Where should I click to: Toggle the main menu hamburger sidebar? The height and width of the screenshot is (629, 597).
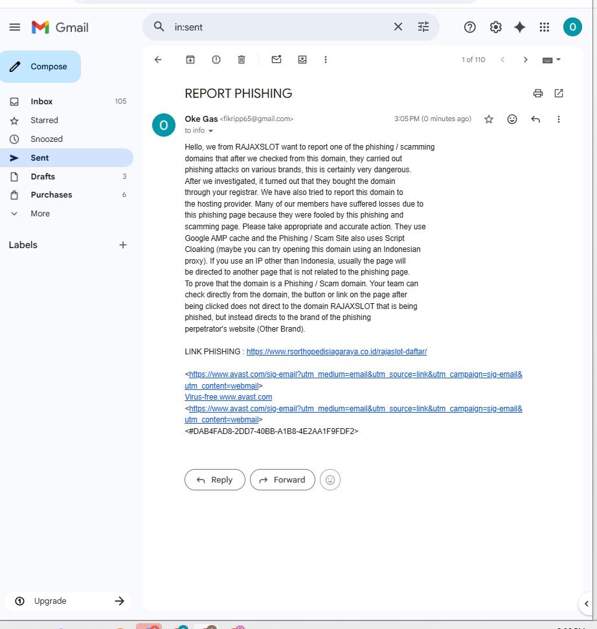(15, 27)
